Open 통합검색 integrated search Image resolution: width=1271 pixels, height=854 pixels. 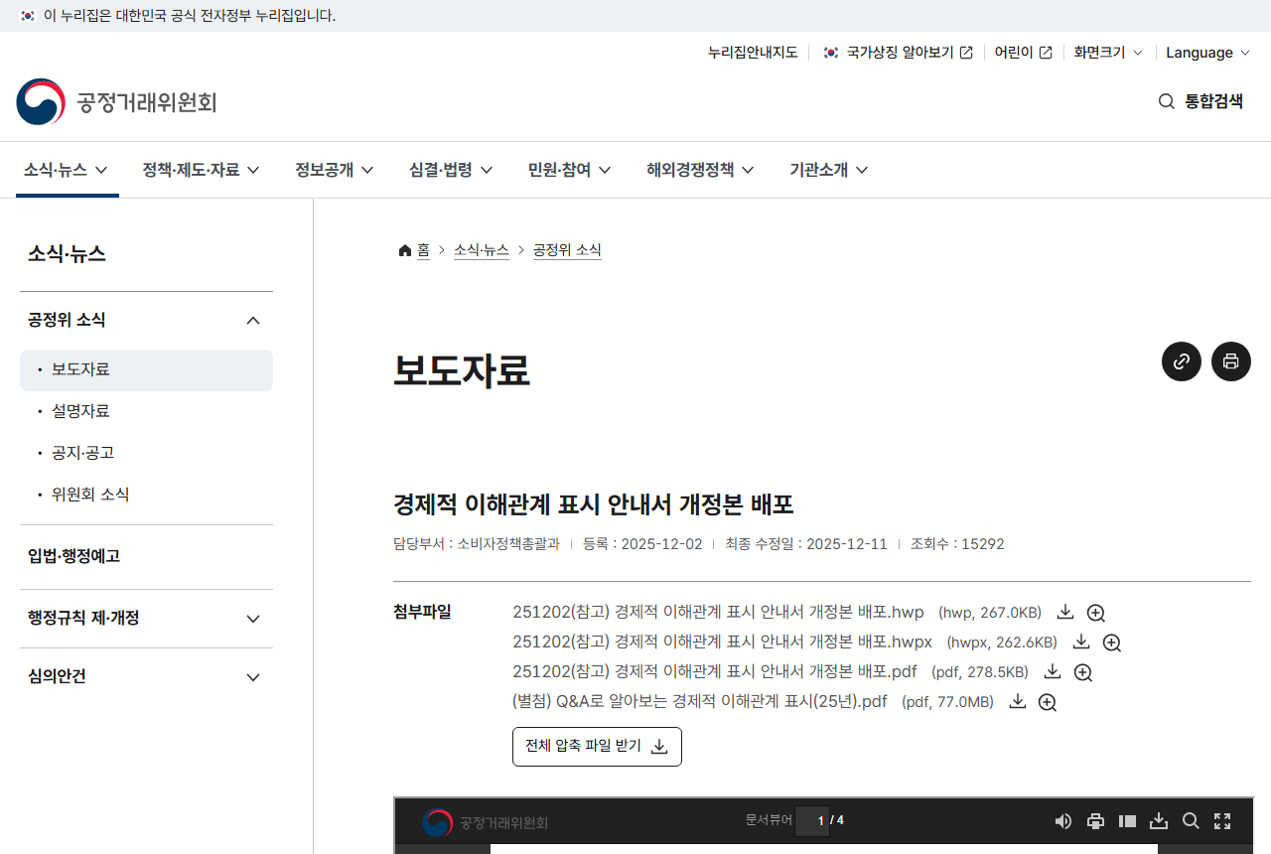[1200, 101]
